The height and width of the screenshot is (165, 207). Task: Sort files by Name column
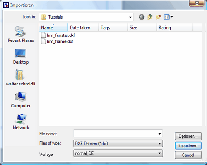tap(53, 28)
